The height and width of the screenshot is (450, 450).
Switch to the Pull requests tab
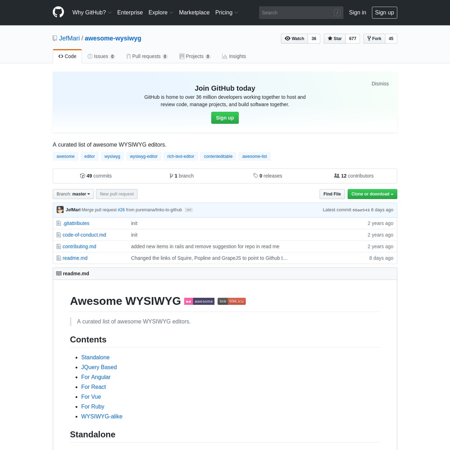click(x=147, y=56)
